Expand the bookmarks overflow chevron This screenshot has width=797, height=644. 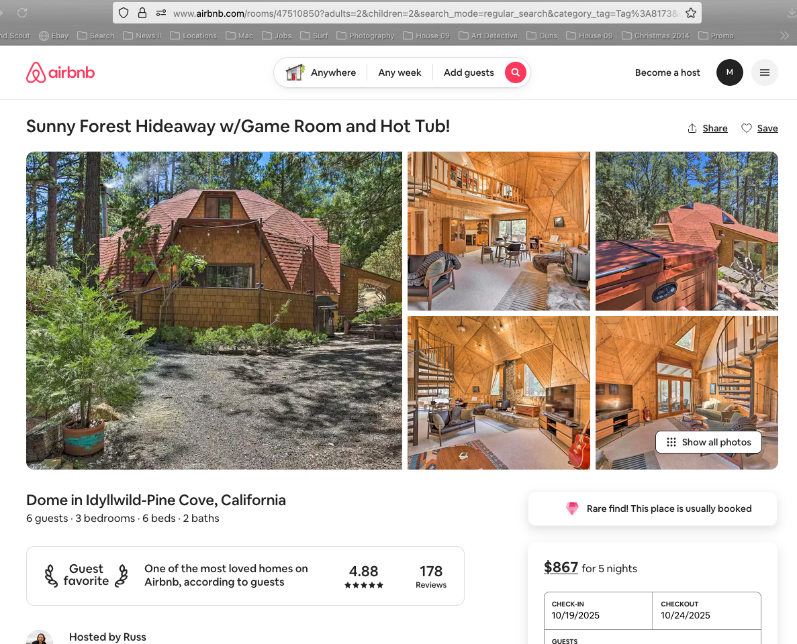[784, 36]
